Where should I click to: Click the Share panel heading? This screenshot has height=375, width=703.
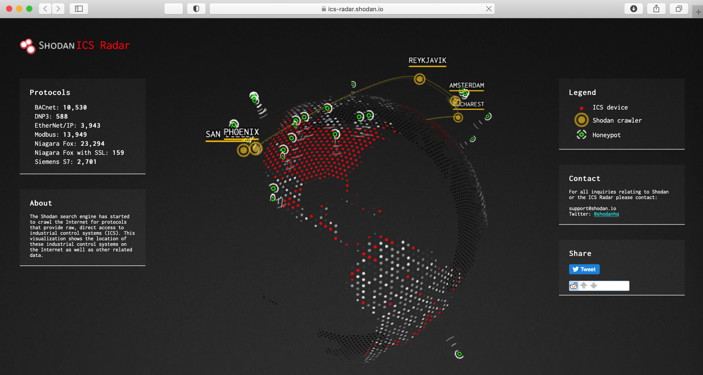580,254
